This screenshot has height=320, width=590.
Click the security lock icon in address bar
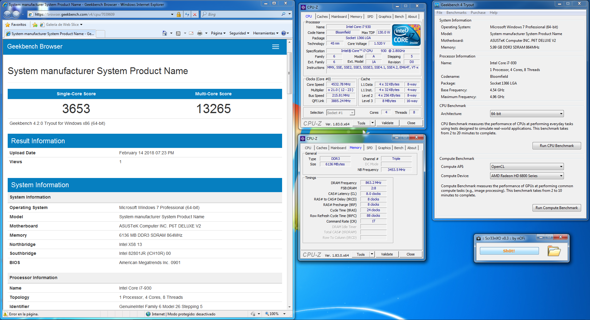tap(179, 14)
